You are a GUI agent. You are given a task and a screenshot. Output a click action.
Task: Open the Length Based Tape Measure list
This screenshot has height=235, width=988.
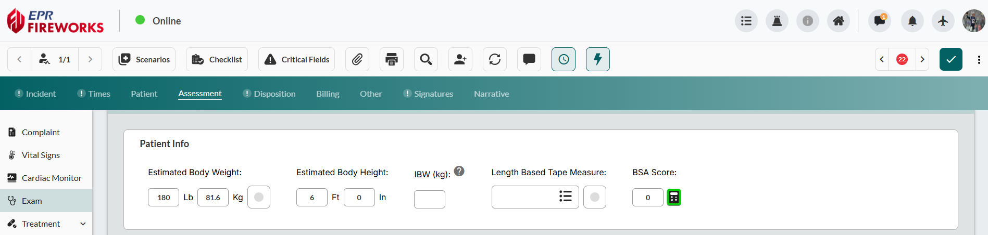566,197
